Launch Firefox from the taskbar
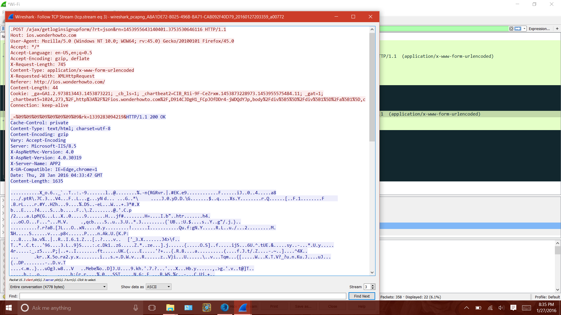The width and height of the screenshot is (561, 315). (224, 308)
